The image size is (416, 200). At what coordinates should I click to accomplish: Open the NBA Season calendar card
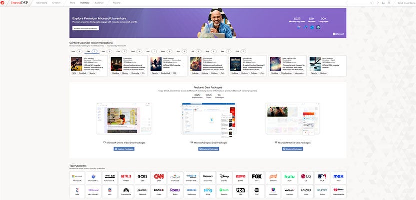168,66
